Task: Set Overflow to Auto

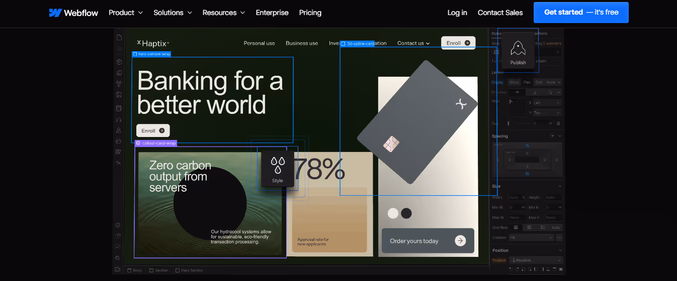Action: pyautogui.click(x=556, y=228)
